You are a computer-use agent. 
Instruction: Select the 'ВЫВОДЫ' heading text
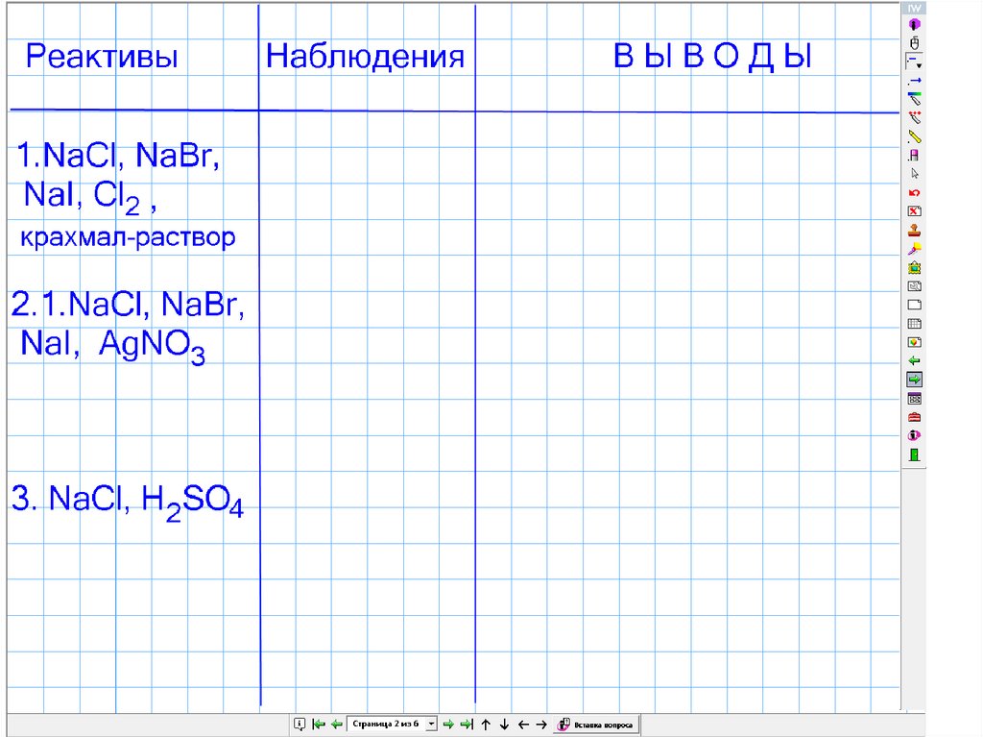pyautogui.click(x=712, y=56)
